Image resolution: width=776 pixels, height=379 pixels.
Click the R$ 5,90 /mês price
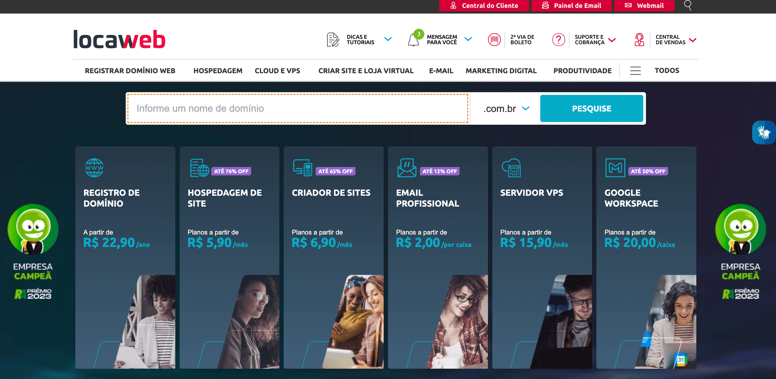(218, 243)
